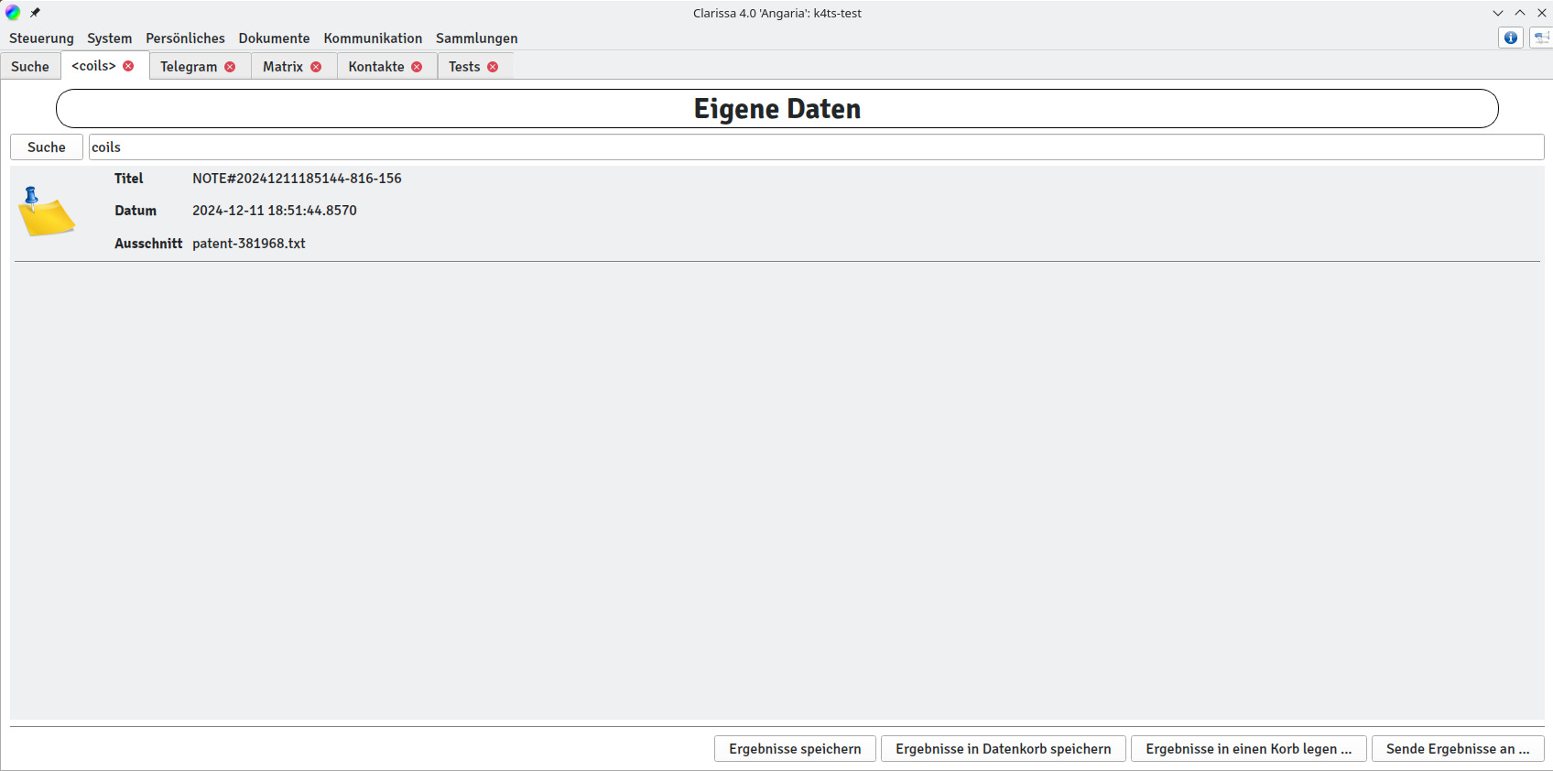The width and height of the screenshot is (1553, 771).
Task: Click the pin icon in the title bar
Action: point(35,13)
